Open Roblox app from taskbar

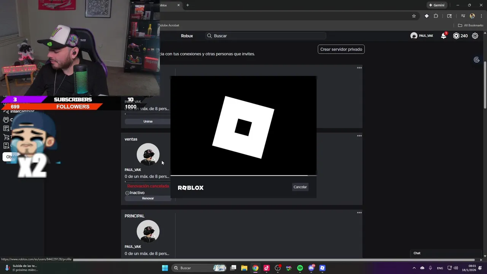click(322, 268)
